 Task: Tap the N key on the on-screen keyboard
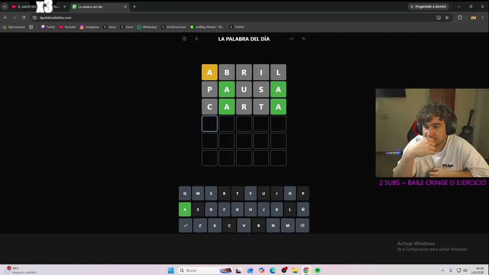(x=273, y=225)
